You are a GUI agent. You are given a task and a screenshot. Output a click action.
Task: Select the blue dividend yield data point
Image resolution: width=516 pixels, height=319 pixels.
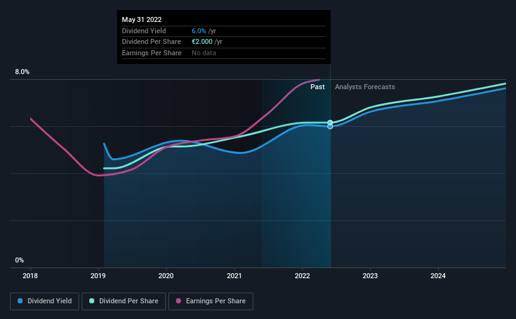pyautogui.click(x=330, y=127)
